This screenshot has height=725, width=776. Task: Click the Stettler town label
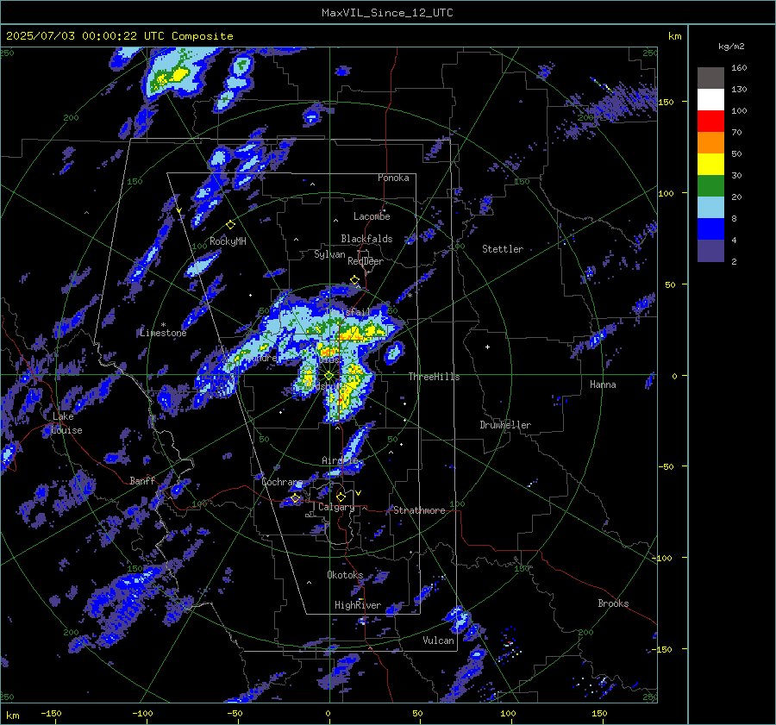pyautogui.click(x=503, y=249)
